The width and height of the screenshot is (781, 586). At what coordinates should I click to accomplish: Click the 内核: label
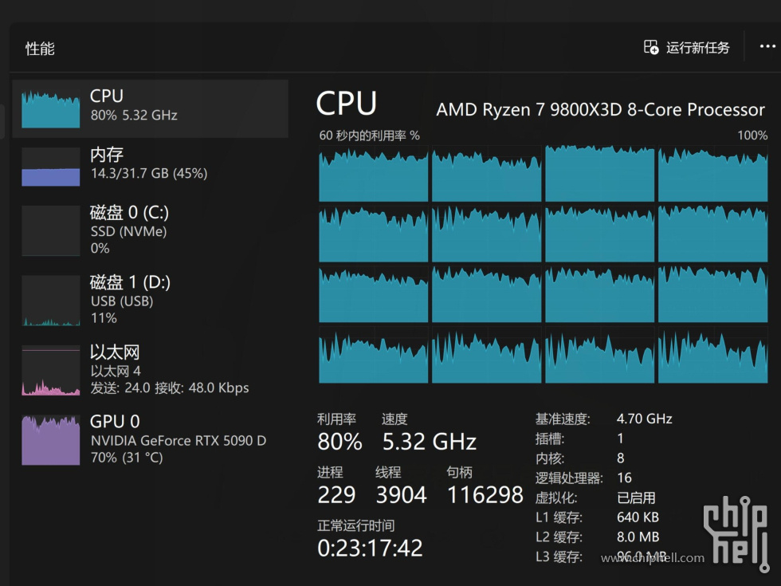pos(550,458)
